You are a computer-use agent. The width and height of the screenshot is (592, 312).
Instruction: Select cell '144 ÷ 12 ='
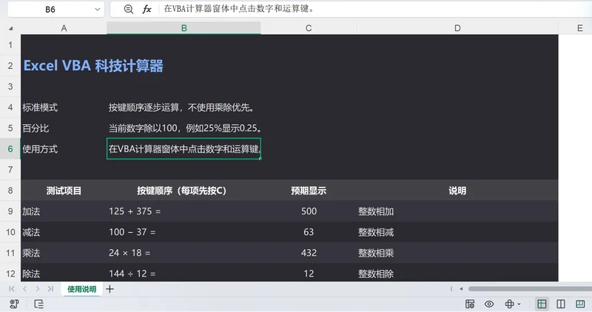[184, 272]
